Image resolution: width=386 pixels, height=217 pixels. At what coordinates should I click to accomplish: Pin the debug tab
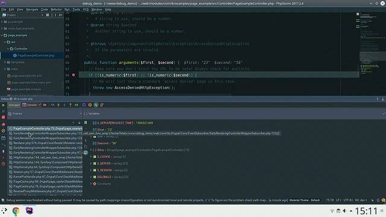coord(4,151)
